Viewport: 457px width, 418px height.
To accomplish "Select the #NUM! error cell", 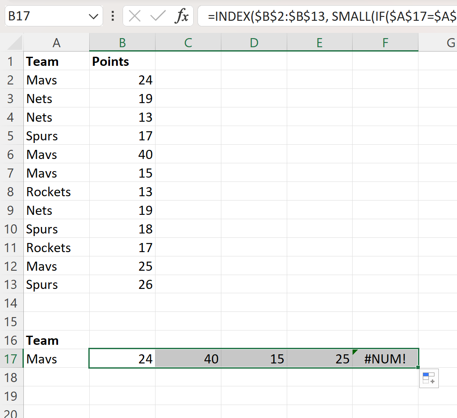I will (x=385, y=359).
